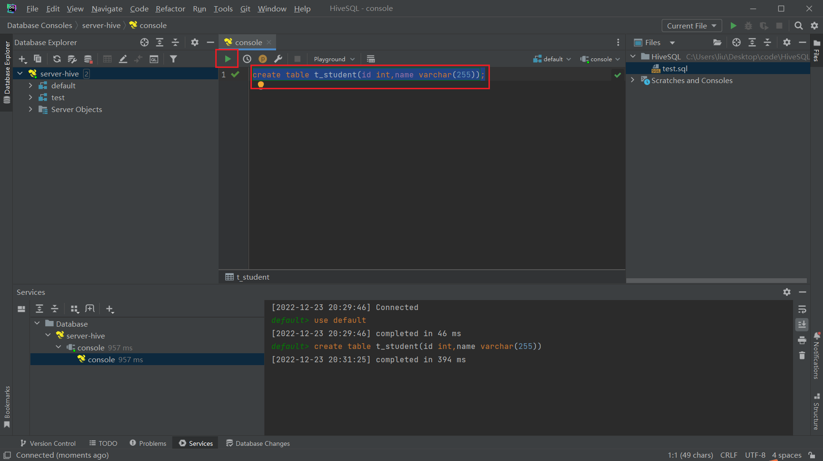Image resolution: width=823 pixels, height=461 pixels.
Task: Open the Git menu
Action: point(245,9)
